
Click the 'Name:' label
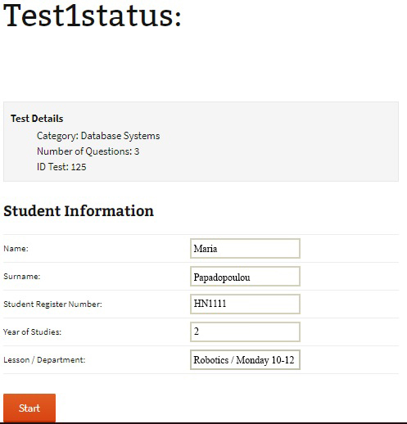tap(16, 249)
